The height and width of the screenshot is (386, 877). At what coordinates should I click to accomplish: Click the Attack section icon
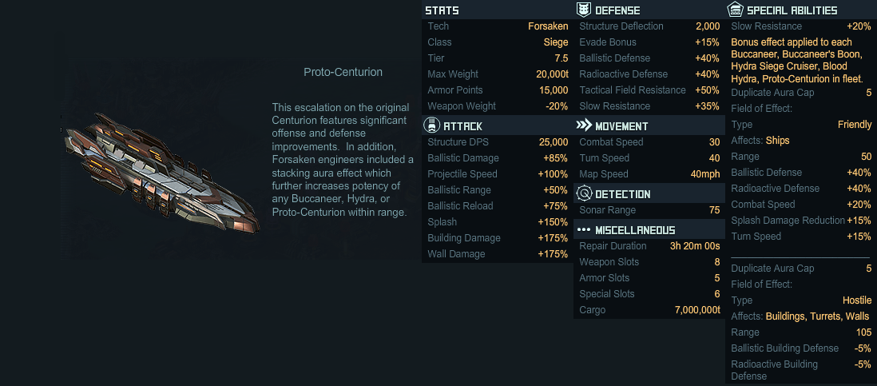pyautogui.click(x=432, y=125)
